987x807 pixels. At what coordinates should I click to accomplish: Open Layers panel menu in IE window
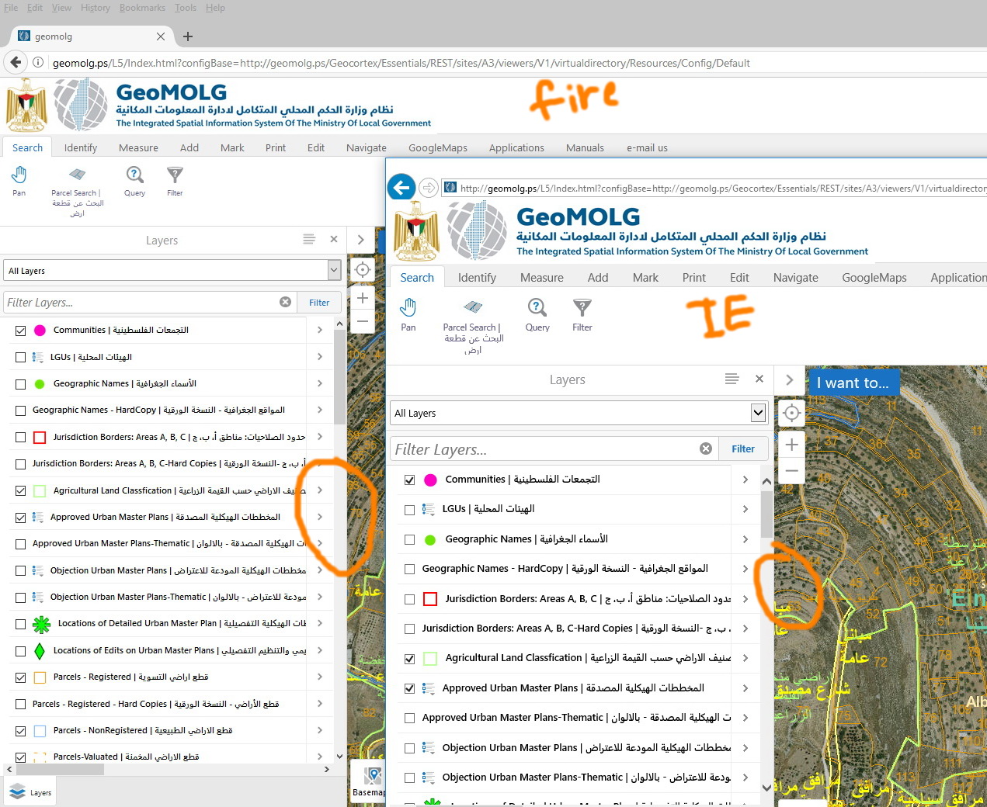[732, 379]
